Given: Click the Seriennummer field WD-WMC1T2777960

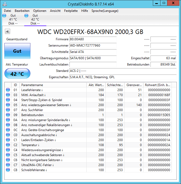Looking at the screenshot, I should [x=93, y=46].
